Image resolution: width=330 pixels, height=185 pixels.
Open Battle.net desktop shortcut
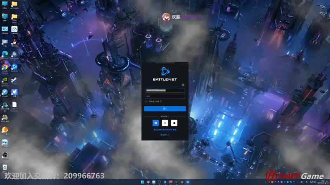(x=14, y=68)
